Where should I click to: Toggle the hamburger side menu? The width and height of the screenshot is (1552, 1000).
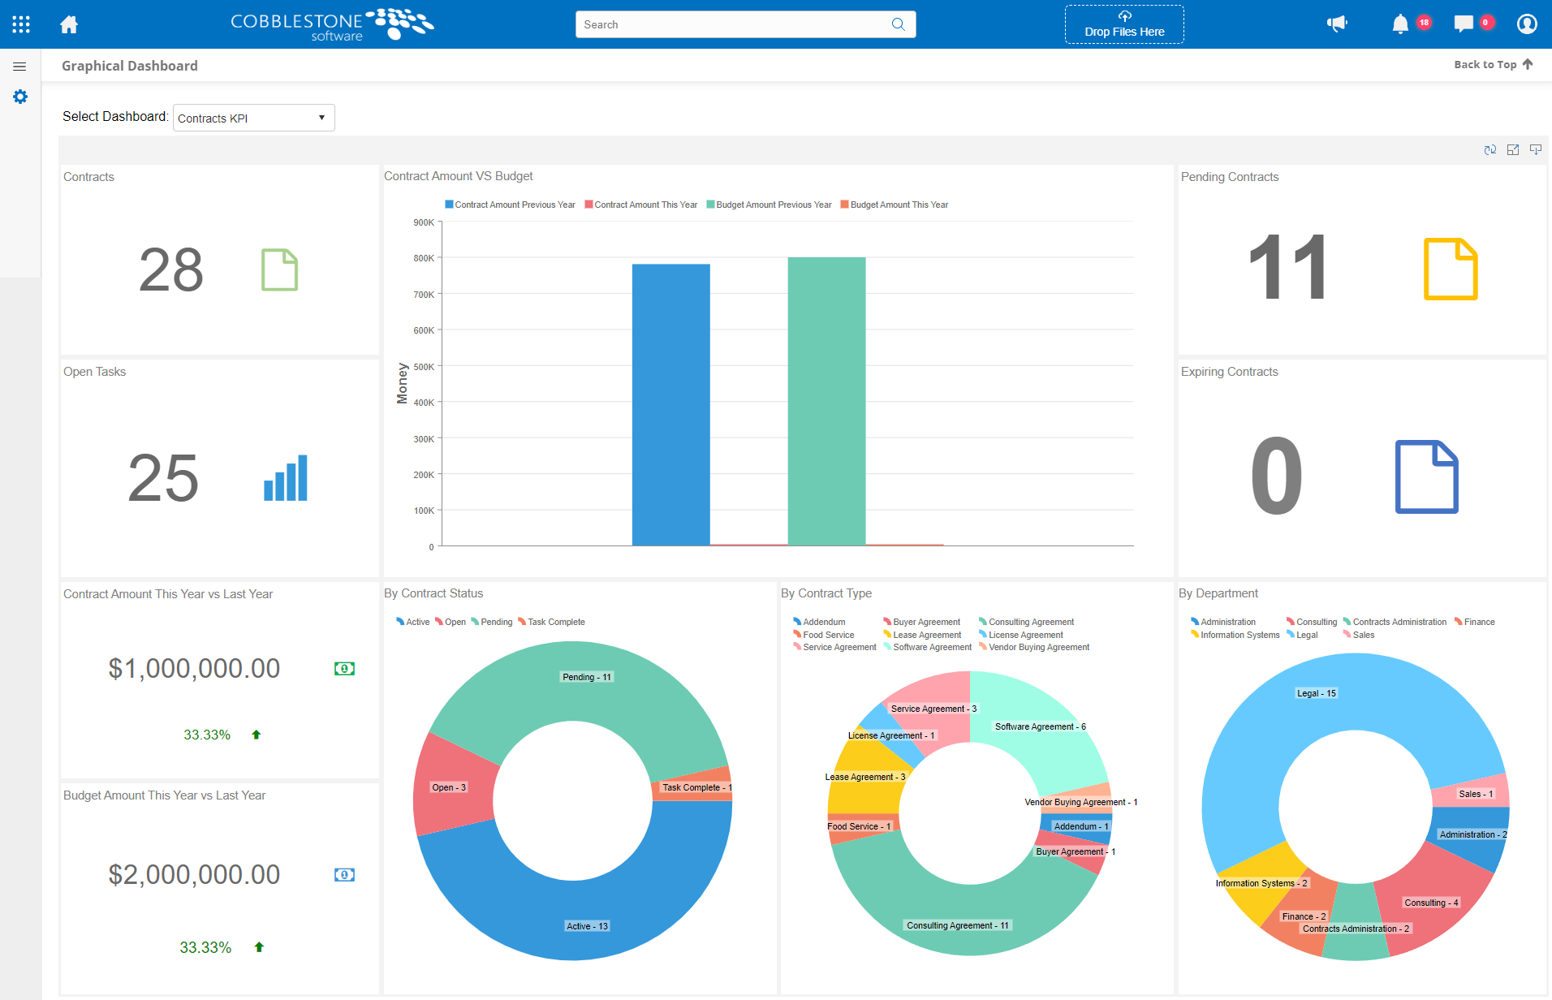pos(19,67)
